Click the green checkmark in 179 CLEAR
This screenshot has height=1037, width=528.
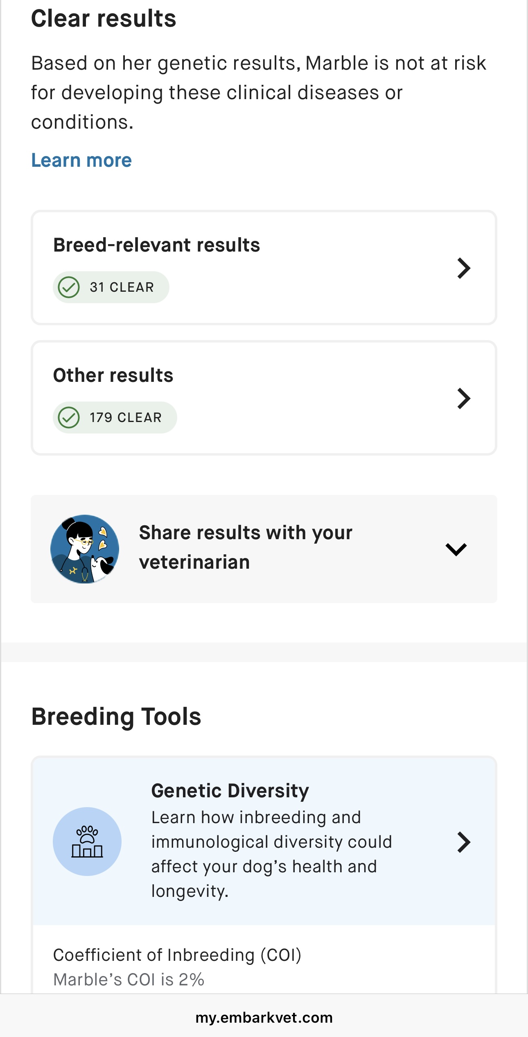[69, 418]
